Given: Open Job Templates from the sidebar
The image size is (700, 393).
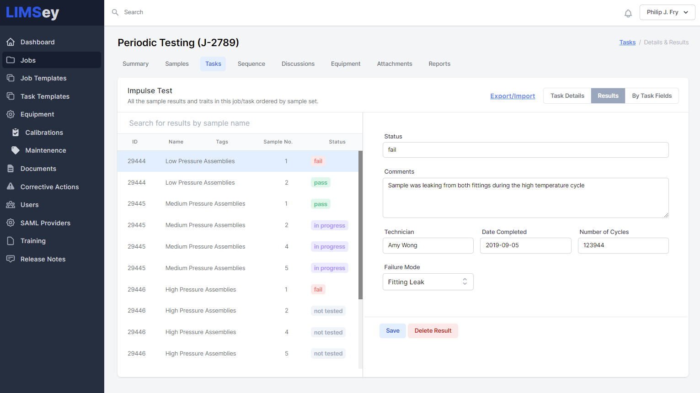Looking at the screenshot, I should [x=10, y=78].
